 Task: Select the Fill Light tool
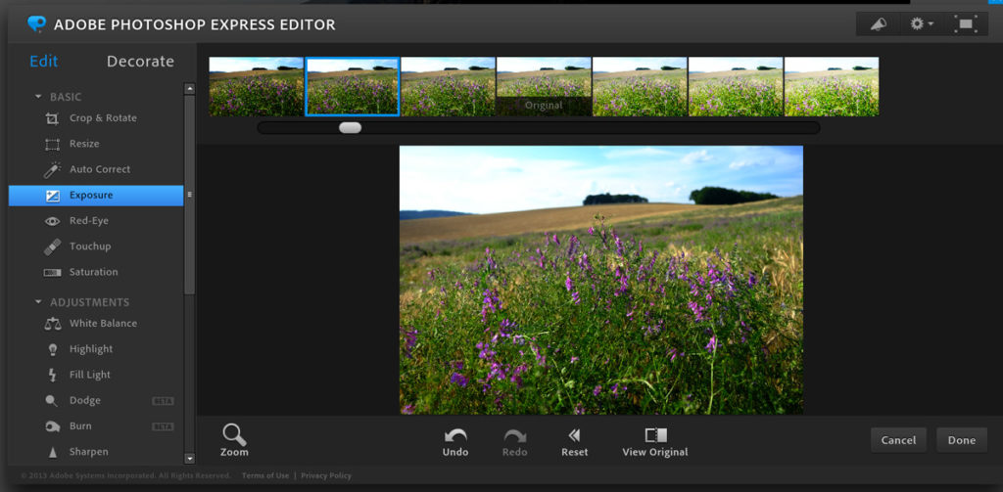[x=52, y=375]
